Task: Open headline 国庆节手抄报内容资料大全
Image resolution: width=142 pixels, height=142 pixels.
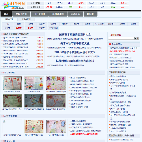Action: 75,35
